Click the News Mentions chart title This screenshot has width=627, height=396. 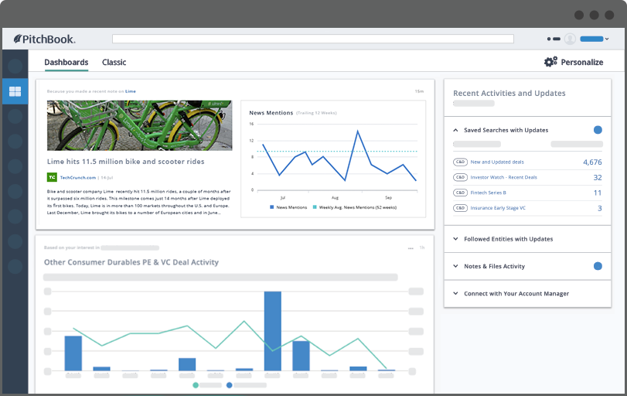point(271,113)
